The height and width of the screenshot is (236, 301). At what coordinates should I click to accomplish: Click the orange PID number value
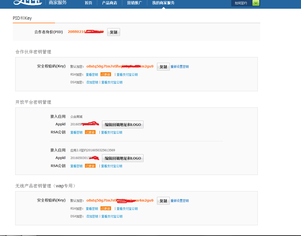coord(85,32)
